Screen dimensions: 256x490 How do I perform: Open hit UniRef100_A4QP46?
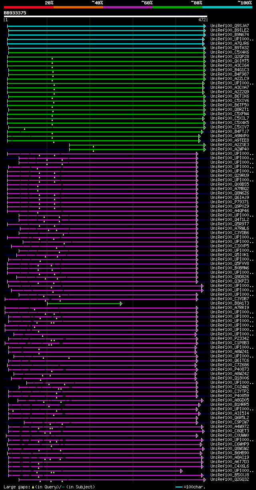tap(230, 211)
